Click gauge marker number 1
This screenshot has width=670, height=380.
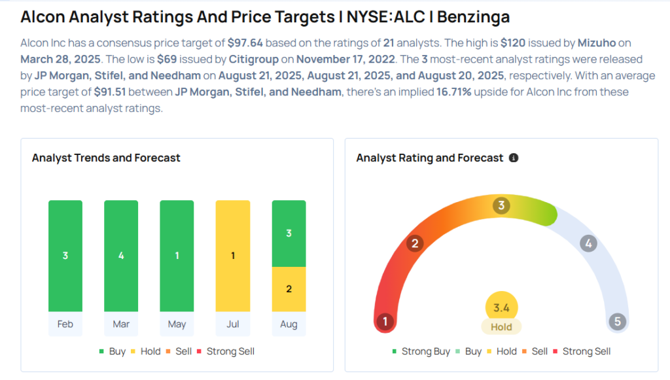385,321
